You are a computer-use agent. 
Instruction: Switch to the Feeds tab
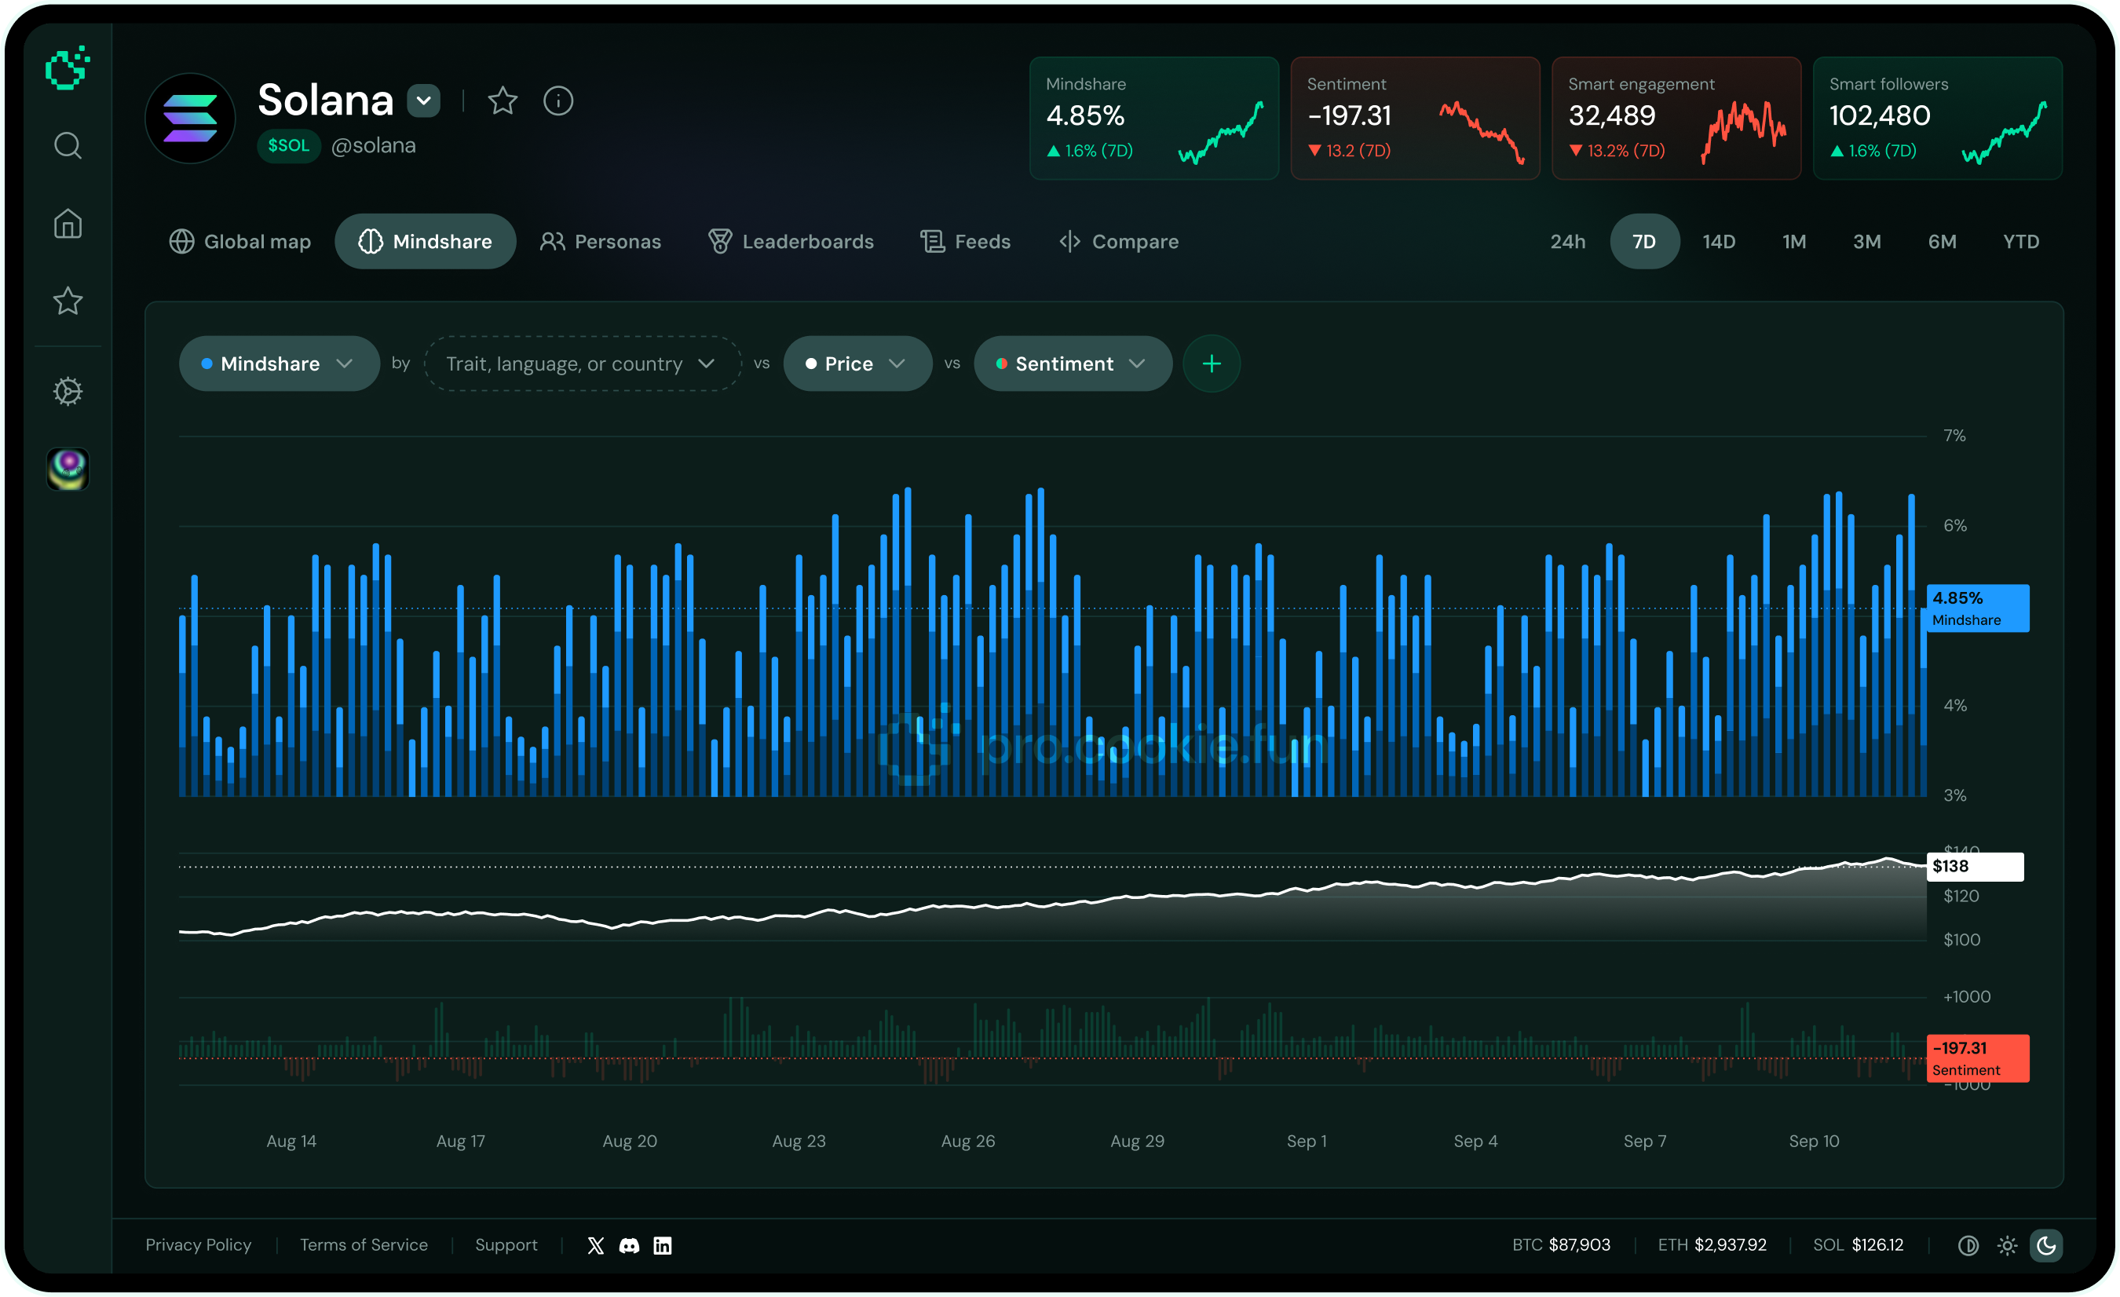(965, 242)
